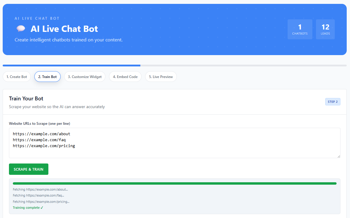
Task: Select the https://example.com/faq URL line
Action: [39, 140]
